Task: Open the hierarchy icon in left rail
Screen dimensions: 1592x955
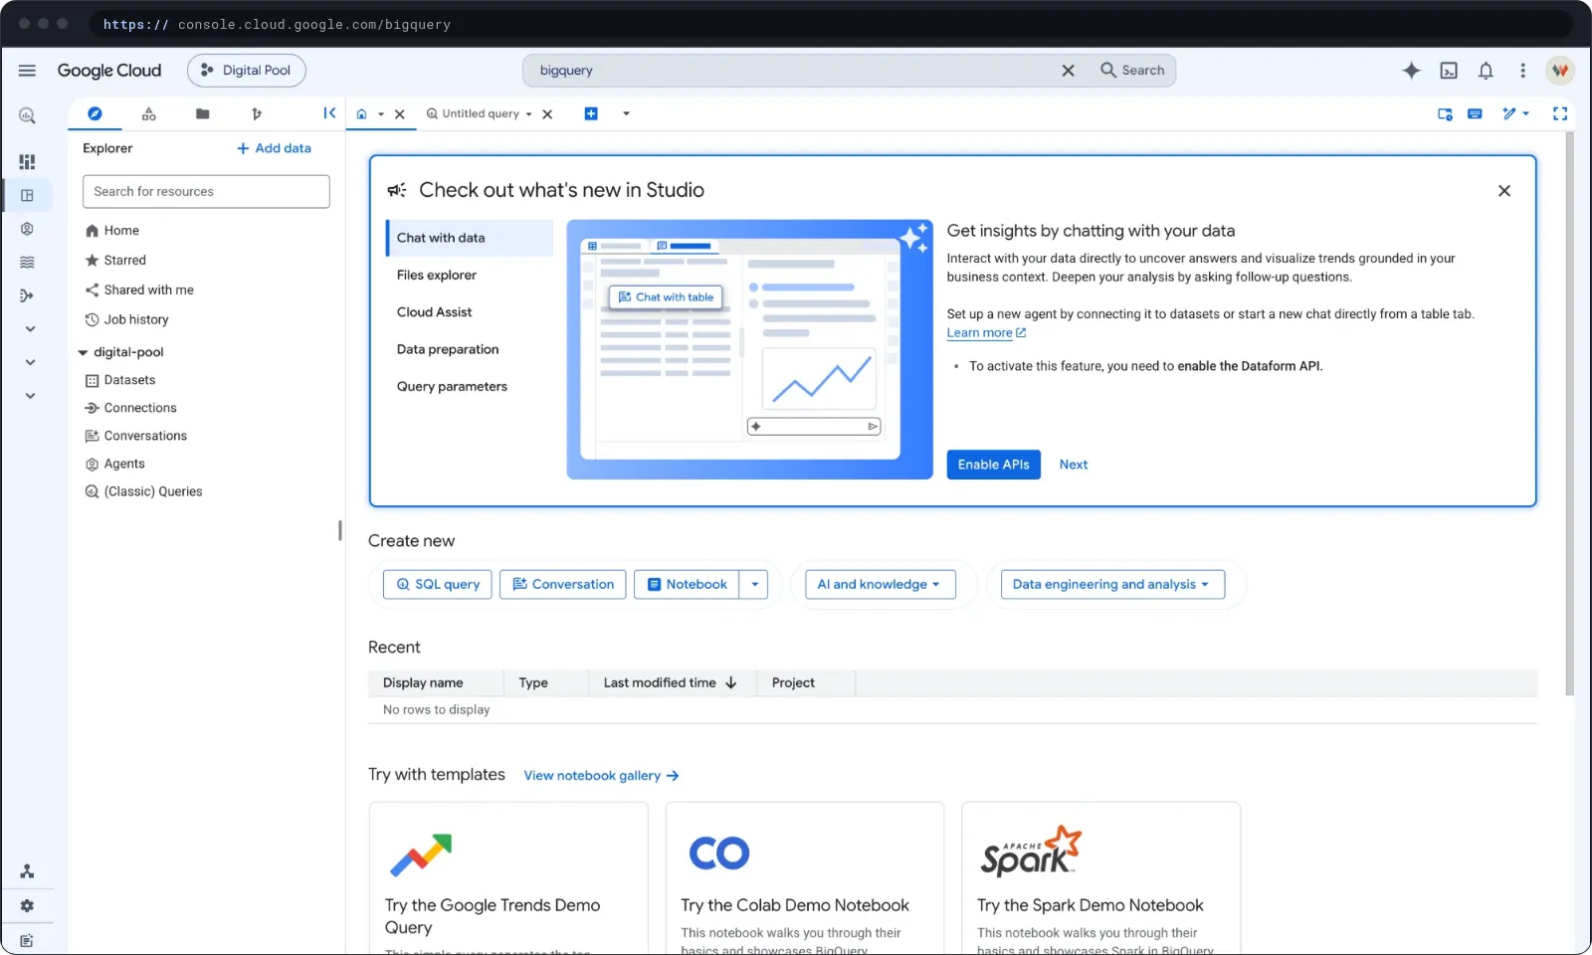Action: click(27, 871)
